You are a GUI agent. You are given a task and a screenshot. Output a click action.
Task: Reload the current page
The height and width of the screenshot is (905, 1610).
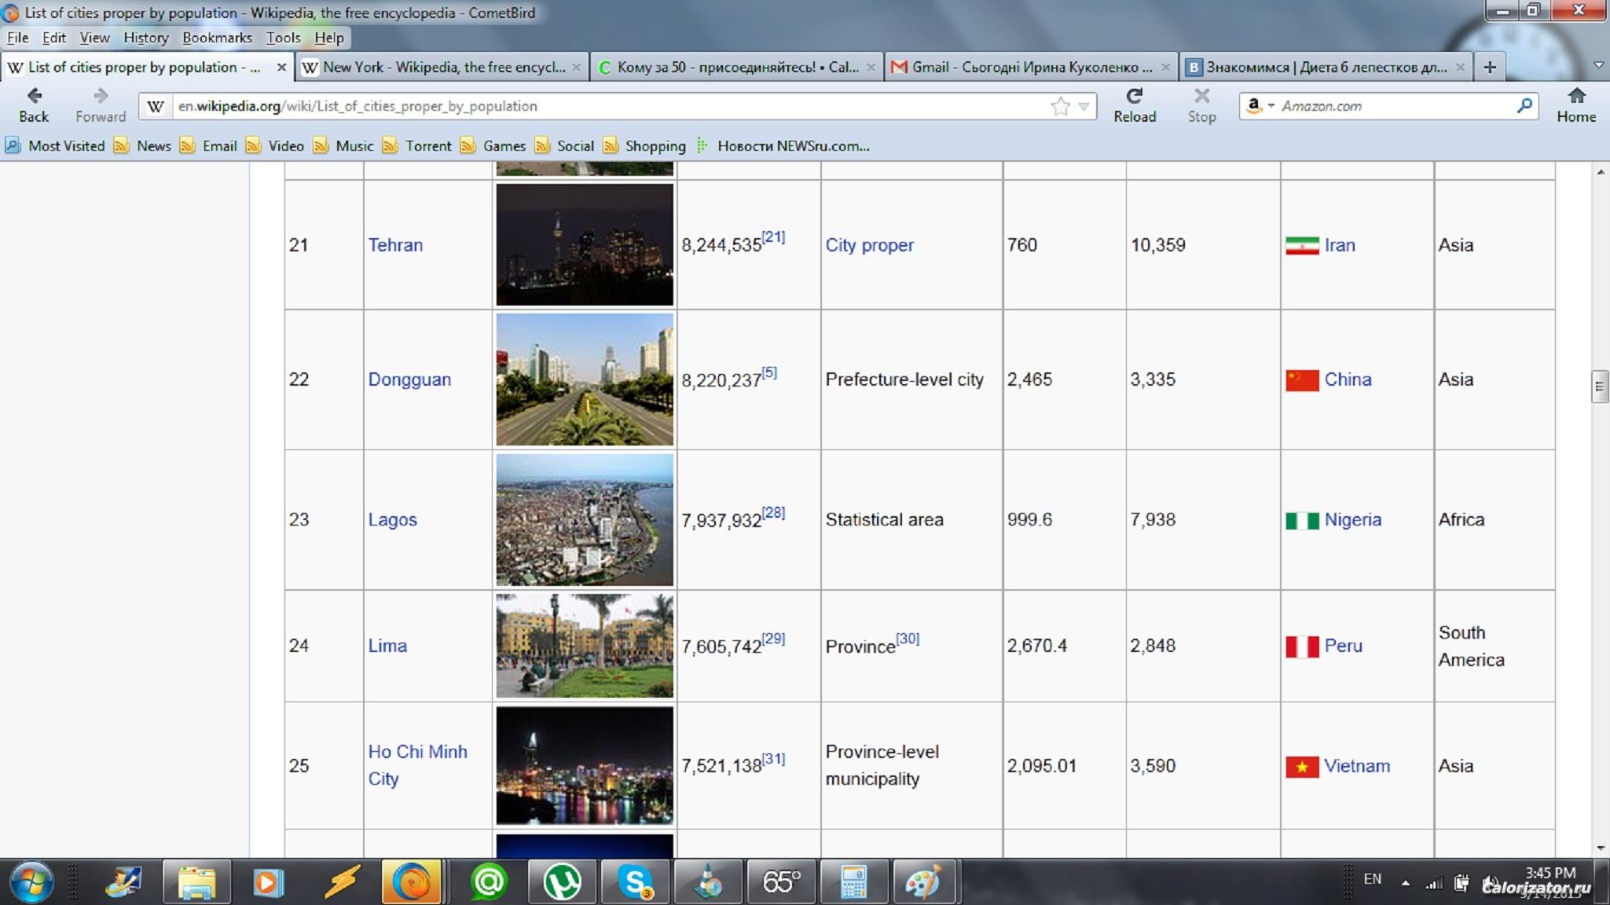point(1135,105)
